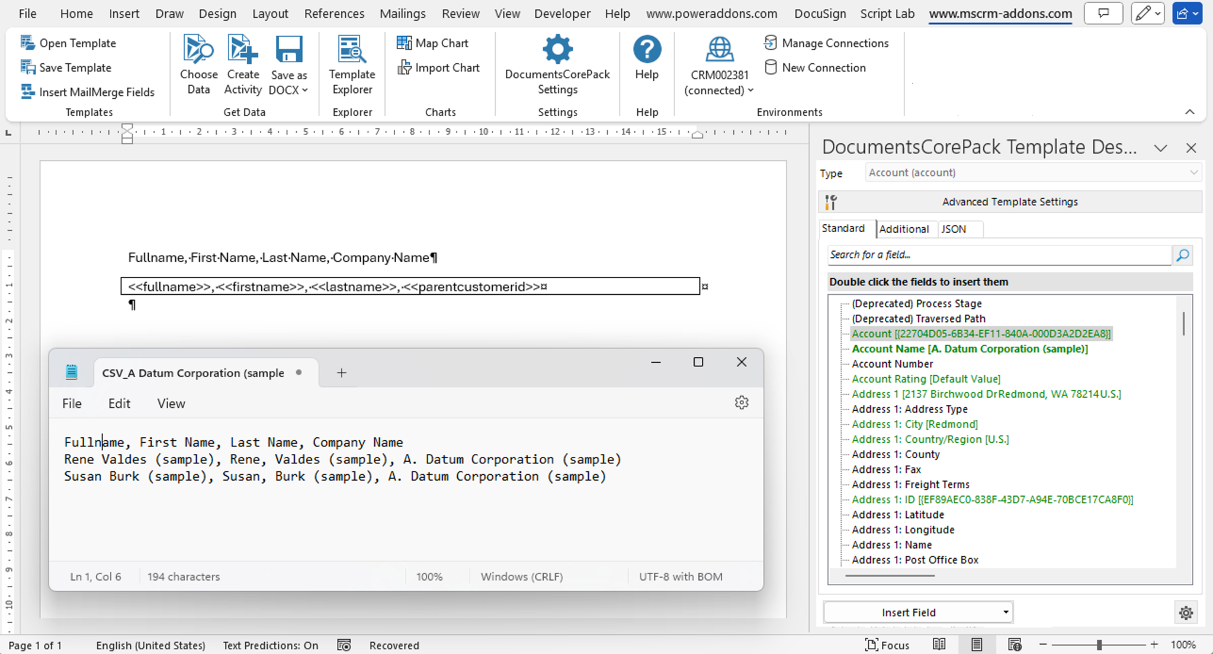This screenshot has width=1213, height=654.
Task: Click the Import Chart icon
Action: [438, 67]
